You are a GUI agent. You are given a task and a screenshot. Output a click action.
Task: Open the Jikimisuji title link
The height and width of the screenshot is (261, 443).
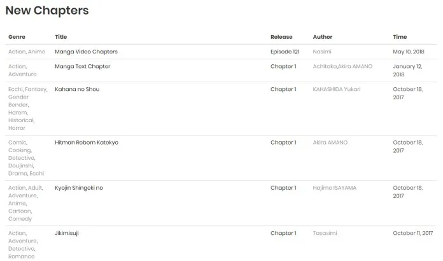tap(67, 234)
